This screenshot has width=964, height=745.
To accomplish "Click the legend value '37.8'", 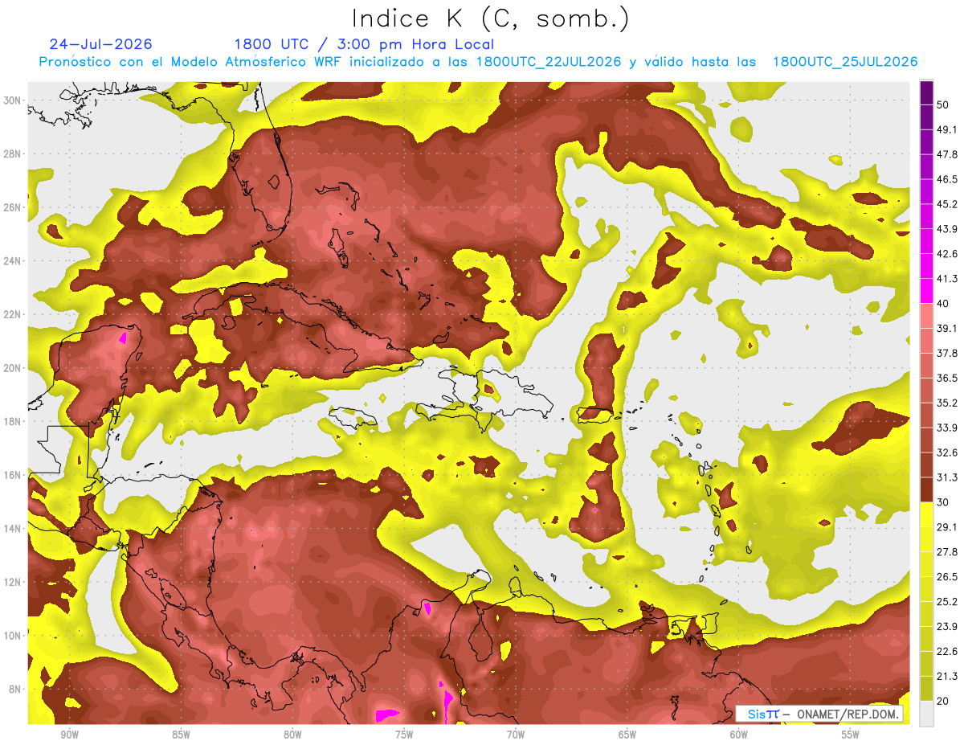I will pyautogui.click(x=947, y=353).
